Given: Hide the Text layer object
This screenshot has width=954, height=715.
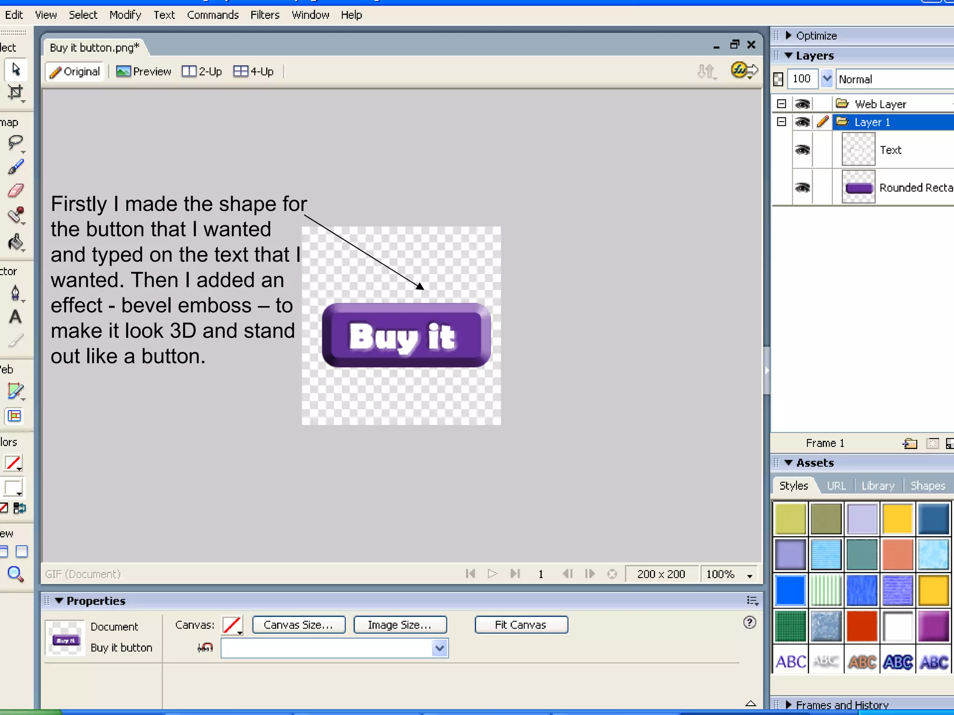Looking at the screenshot, I should click(802, 150).
